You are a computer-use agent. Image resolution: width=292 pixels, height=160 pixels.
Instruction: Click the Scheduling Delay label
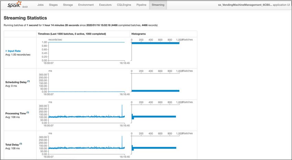(x=16, y=82)
